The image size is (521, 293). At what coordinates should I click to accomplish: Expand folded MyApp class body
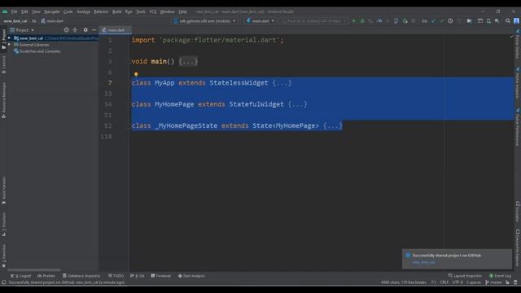tap(282, 83)
